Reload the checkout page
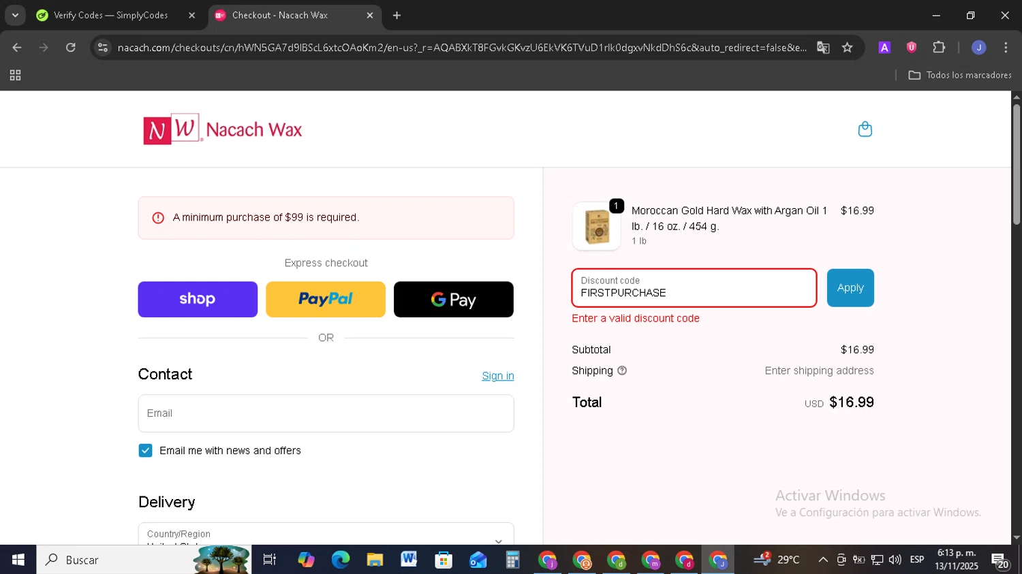 71,48
